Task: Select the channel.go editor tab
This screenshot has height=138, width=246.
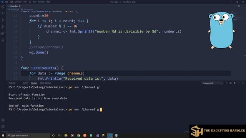Action: click(x=14, y=6)
